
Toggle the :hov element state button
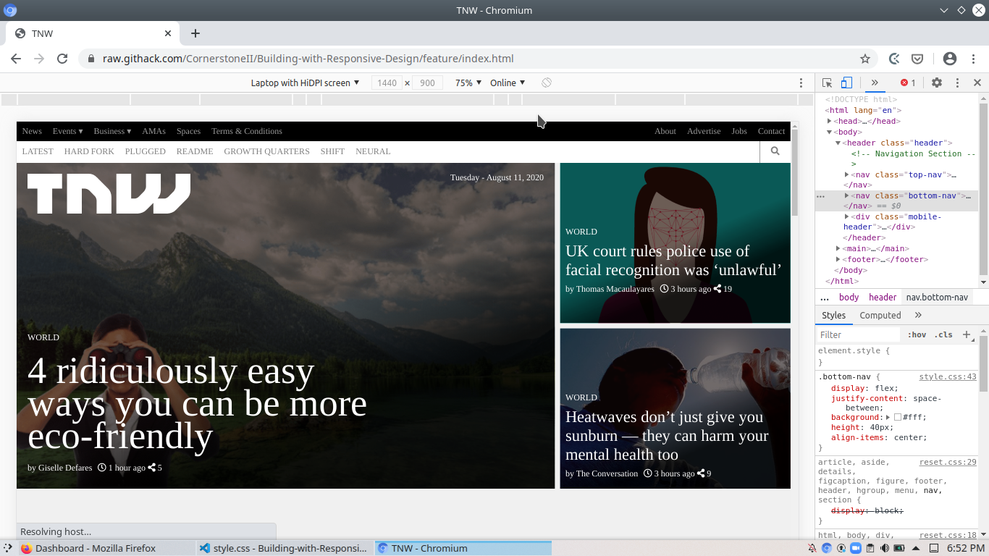(917, 335)
